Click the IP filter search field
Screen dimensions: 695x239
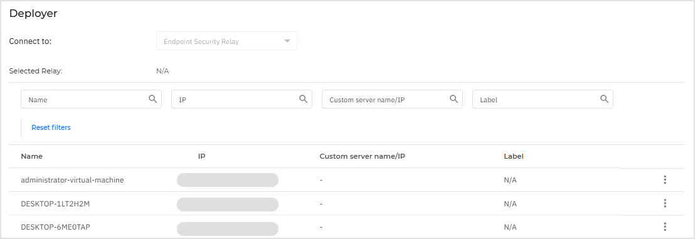point(241,99)
